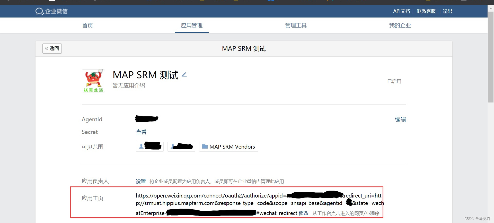This screenshot has width=494, height=223.
Task: Click the 已启用 status label
Action: point(394,81)
